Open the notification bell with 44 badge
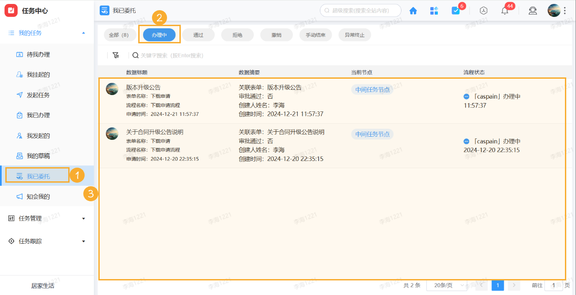The height and width of the screenshot is (295, 576). tap(504, 10)
